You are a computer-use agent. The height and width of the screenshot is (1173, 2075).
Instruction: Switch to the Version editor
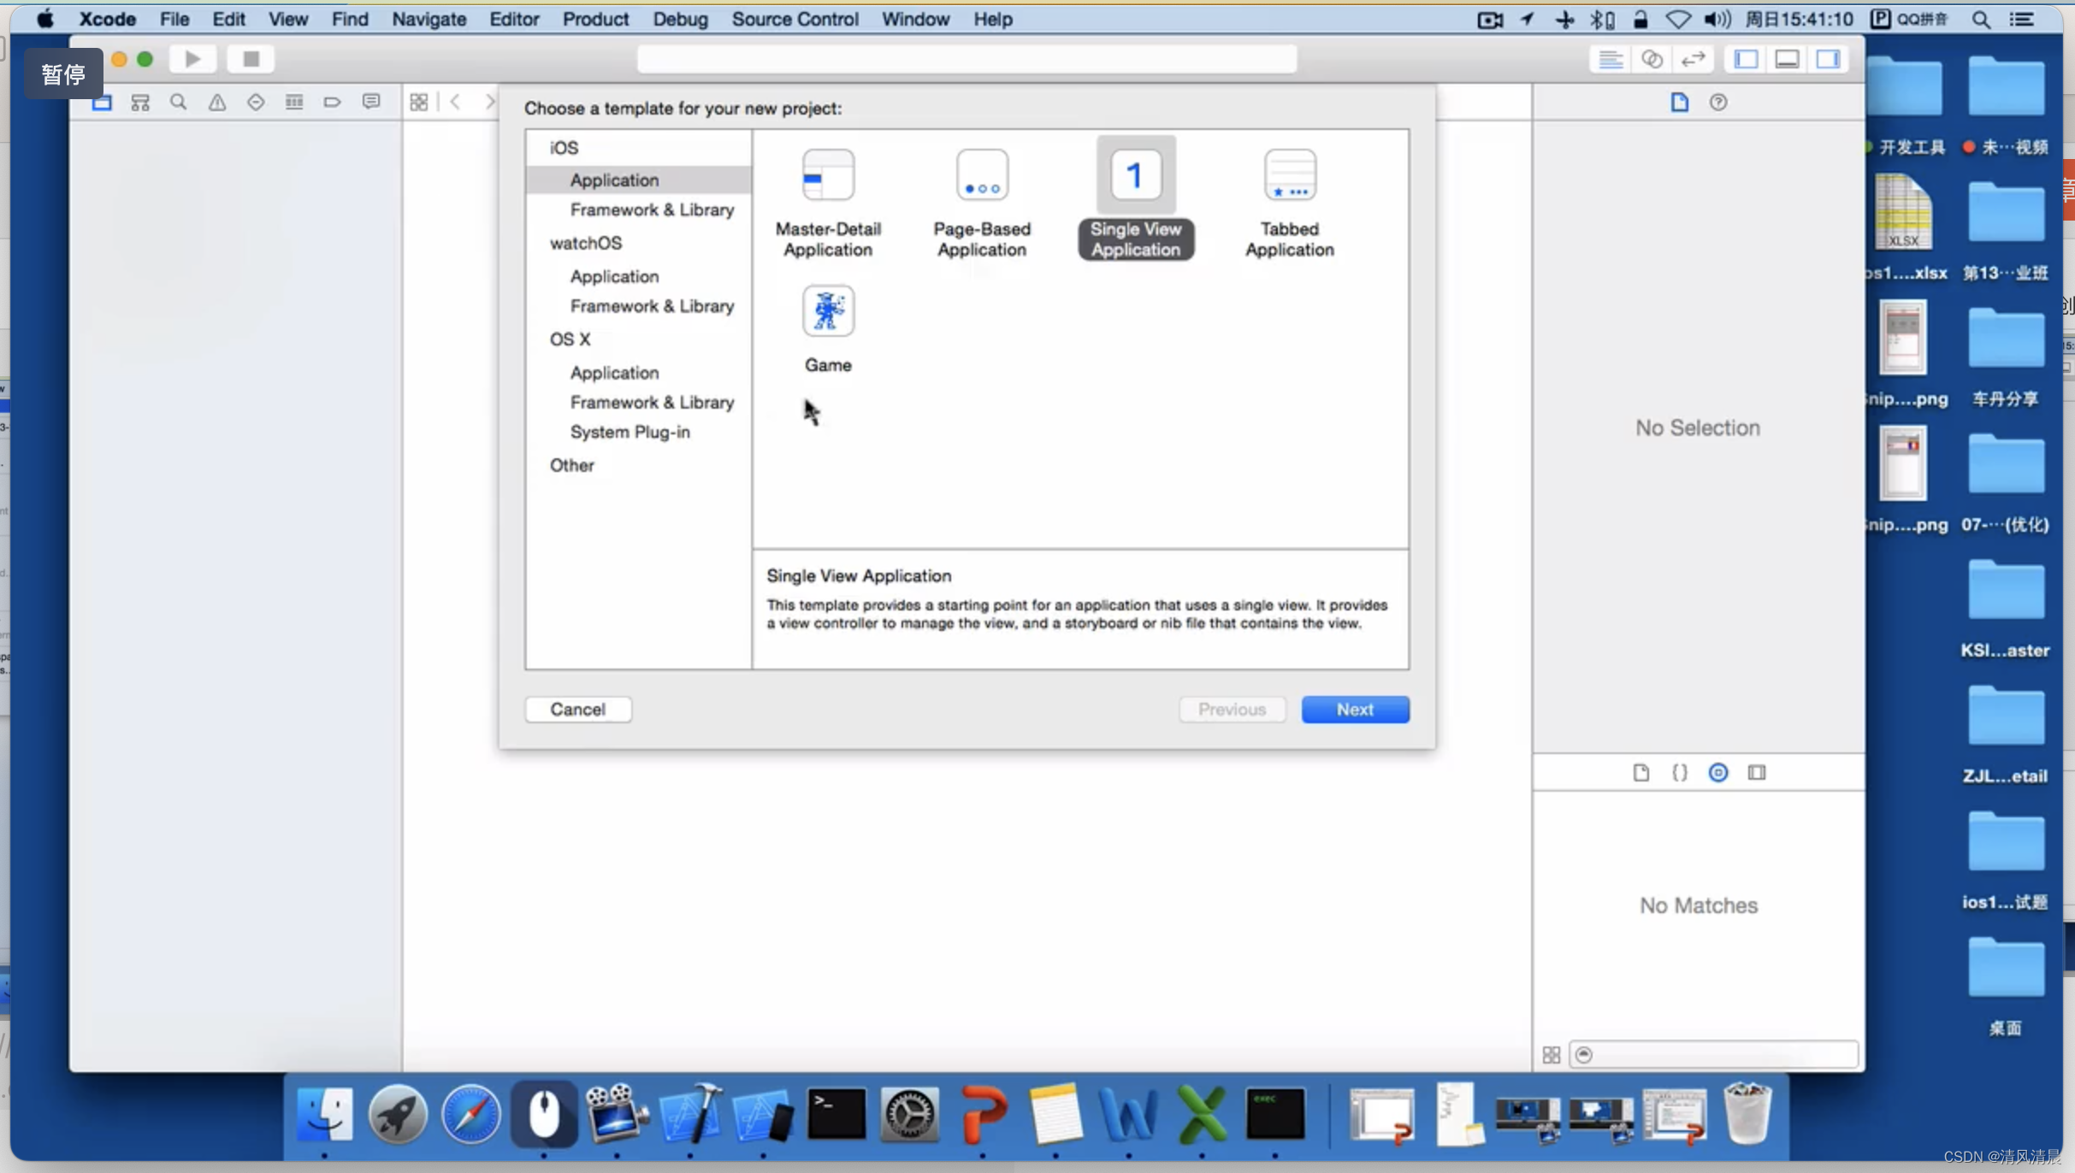tap(1693, 59)
